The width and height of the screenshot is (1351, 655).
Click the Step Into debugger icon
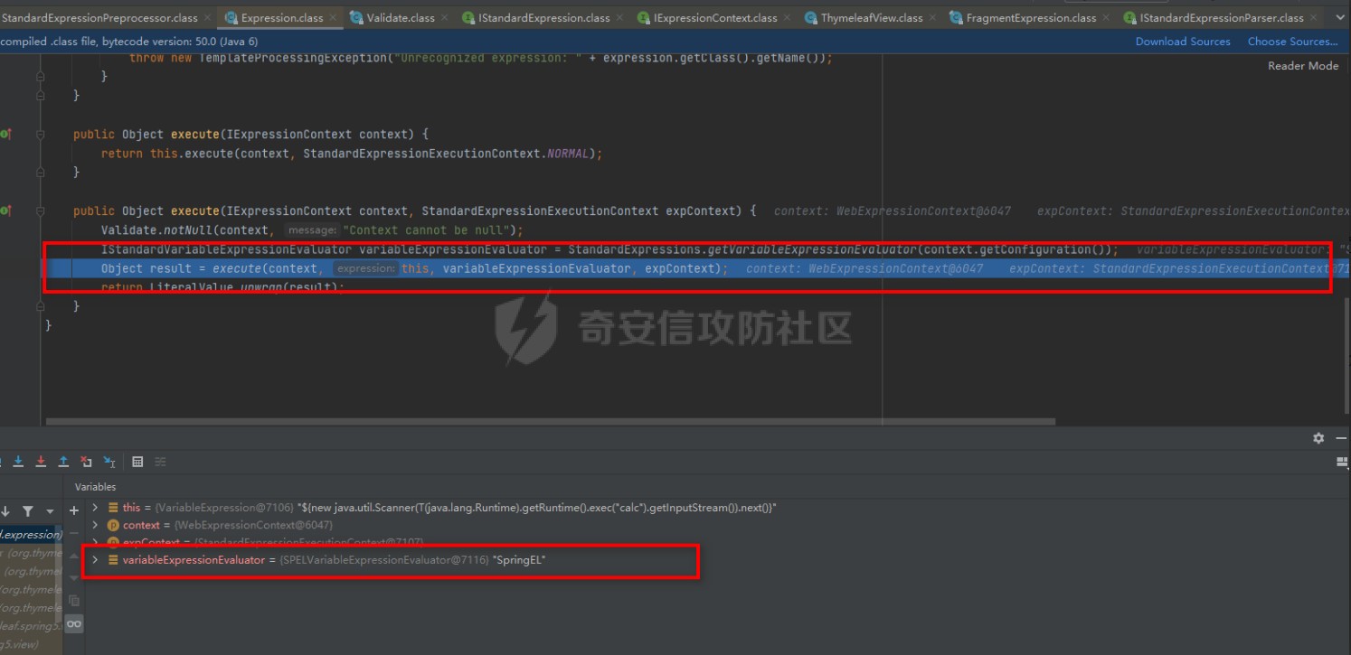tap(18, 462)
